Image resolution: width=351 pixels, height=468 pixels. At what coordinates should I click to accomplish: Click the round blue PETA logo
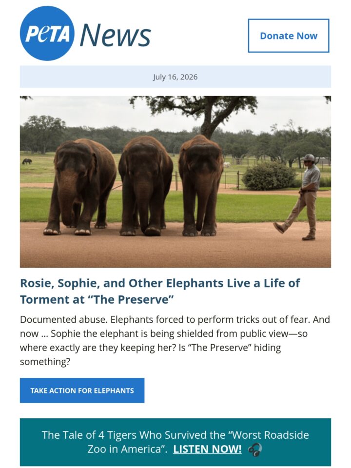tap(47, 33)
